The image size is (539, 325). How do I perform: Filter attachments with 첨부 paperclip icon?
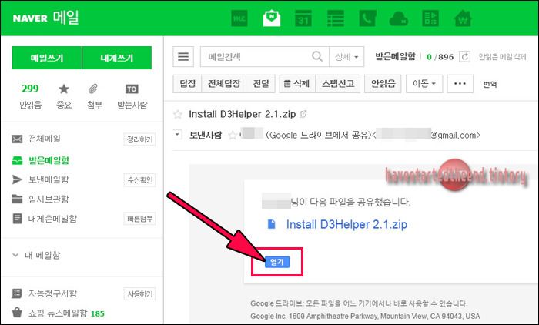point(94,96)
